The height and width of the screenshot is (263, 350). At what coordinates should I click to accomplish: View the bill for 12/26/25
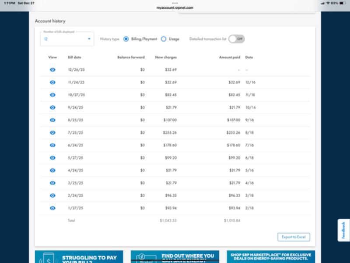coord(53,69)
